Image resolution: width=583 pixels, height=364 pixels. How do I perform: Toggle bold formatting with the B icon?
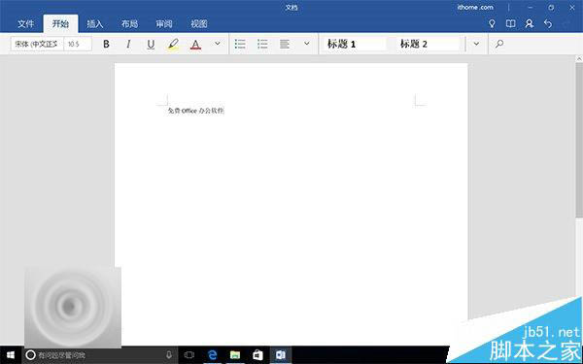[x=106, y=44]
